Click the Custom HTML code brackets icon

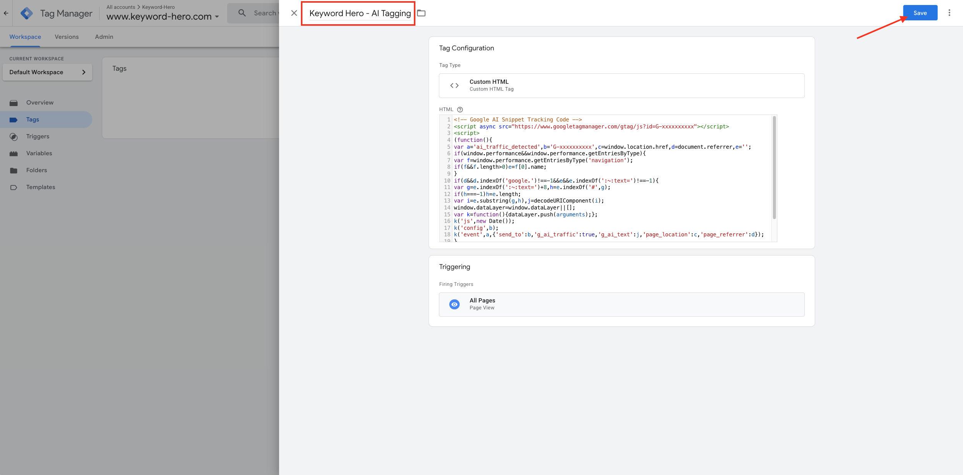[x=454, y=85]
